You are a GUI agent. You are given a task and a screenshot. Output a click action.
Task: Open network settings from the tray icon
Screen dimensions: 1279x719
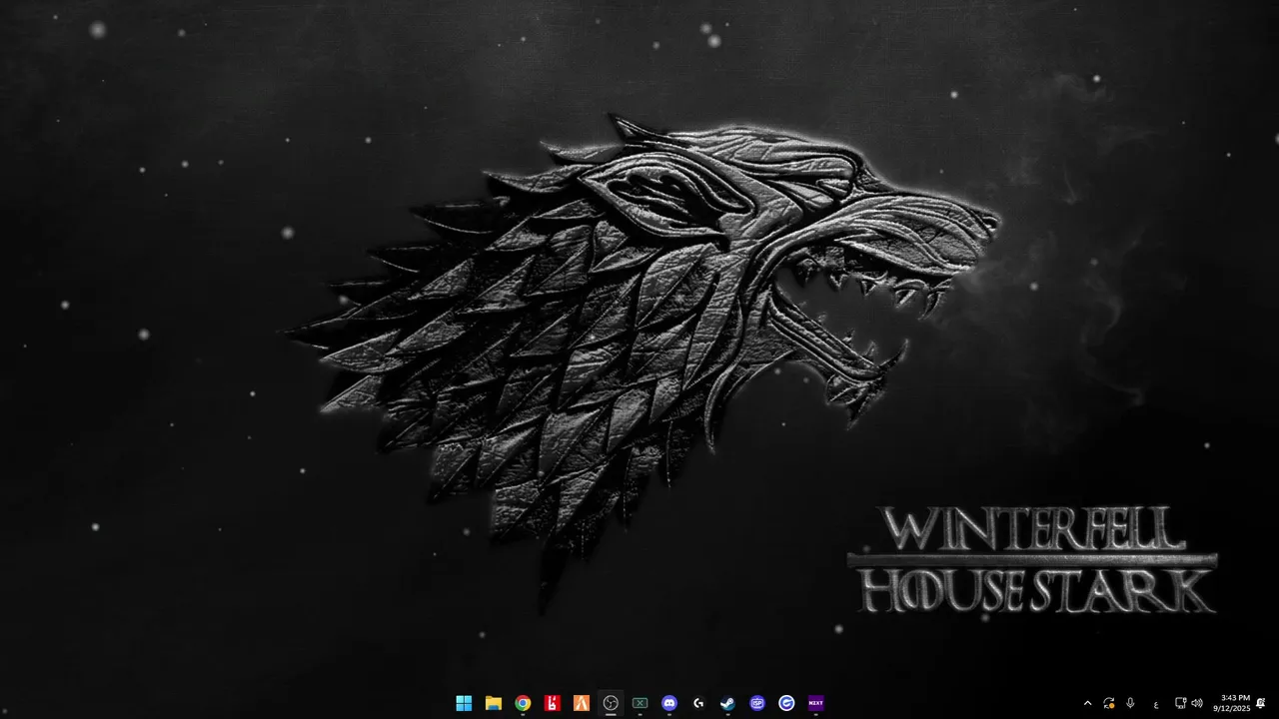[1180, 703]
